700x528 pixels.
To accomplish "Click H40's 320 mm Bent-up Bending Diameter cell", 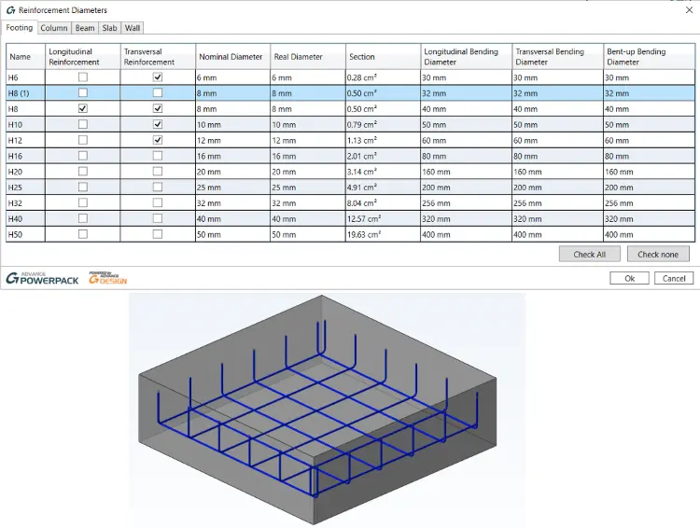I will coord(649,218).
